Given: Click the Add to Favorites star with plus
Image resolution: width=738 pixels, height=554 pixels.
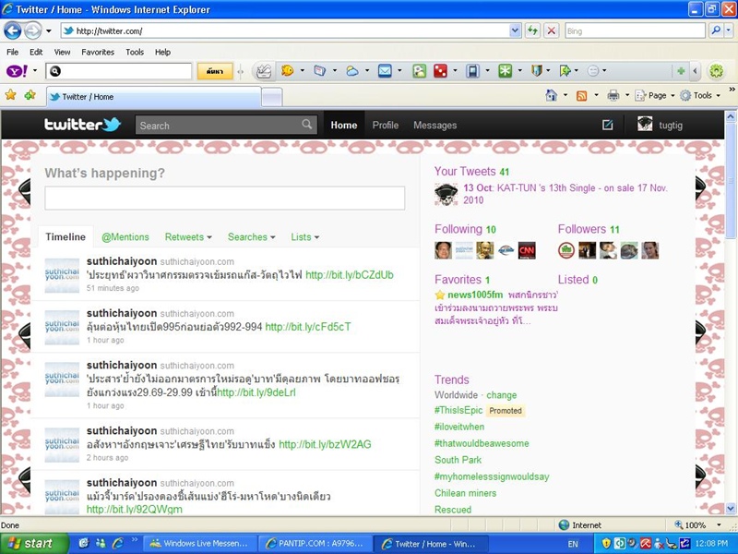Looking at the screenshot, I should [x=30, y=95].
